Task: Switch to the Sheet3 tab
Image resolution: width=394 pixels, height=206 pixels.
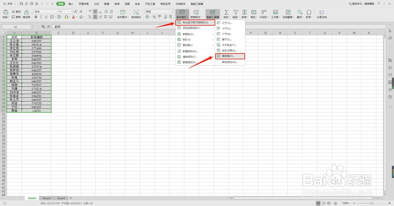Action: pos(61,198)
